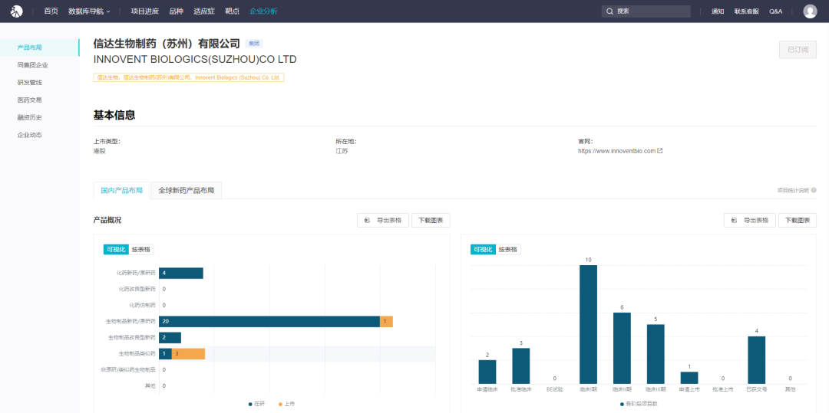Screen dimensions: 829x413
Task: Open the external link icon next to innoventbio.com
Action: 660,151
